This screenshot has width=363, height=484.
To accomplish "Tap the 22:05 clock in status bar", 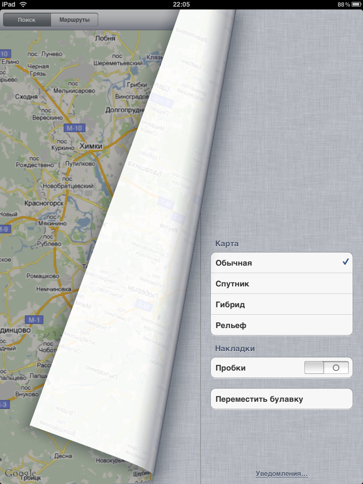I will coord(181,4).
